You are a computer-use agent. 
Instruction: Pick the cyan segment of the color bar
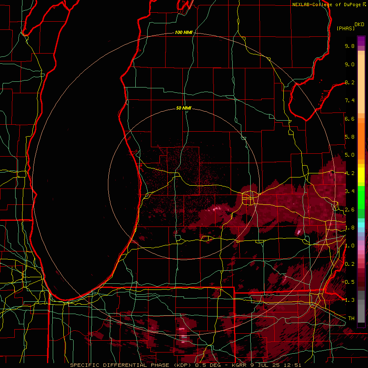coord(361,225)
